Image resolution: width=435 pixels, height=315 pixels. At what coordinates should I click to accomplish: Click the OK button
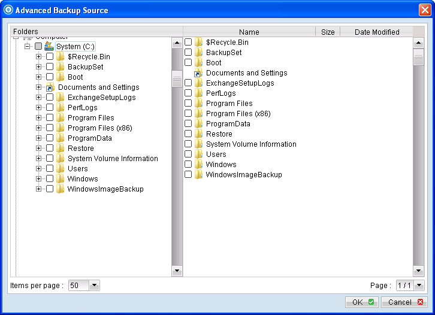[362, 302]
